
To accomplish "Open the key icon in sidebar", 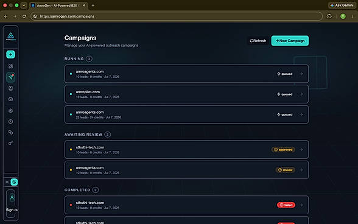I will [10, 143].
